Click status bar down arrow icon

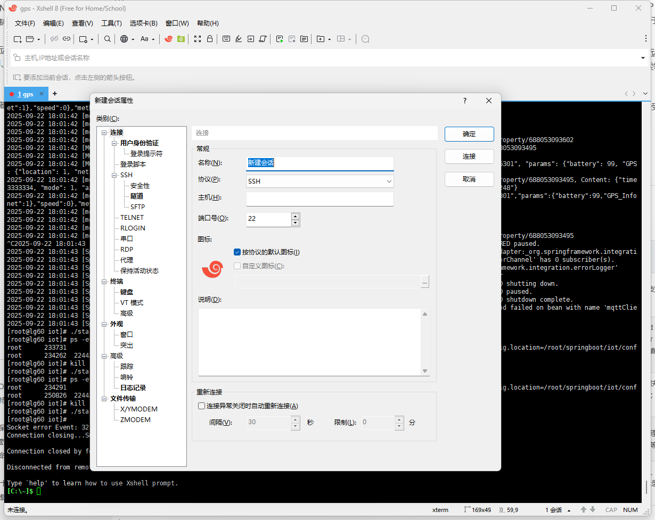[x=594, y=510]
